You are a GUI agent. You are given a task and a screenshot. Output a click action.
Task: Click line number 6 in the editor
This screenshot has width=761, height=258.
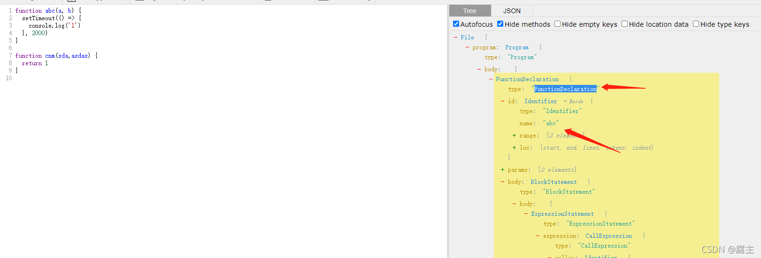click(x=10, y=48)
